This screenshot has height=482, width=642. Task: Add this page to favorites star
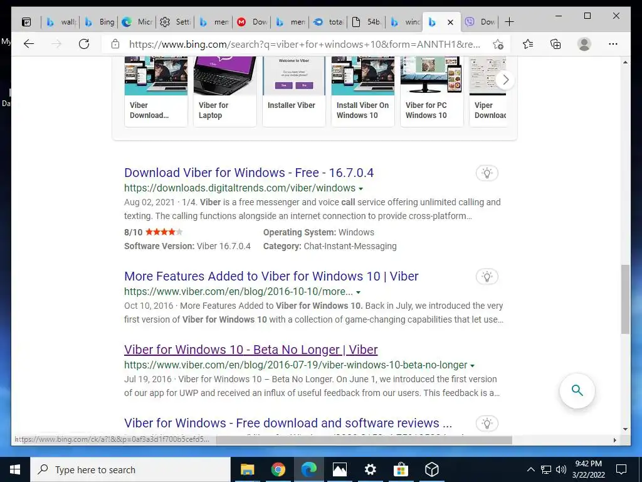[x=498, y=45]
